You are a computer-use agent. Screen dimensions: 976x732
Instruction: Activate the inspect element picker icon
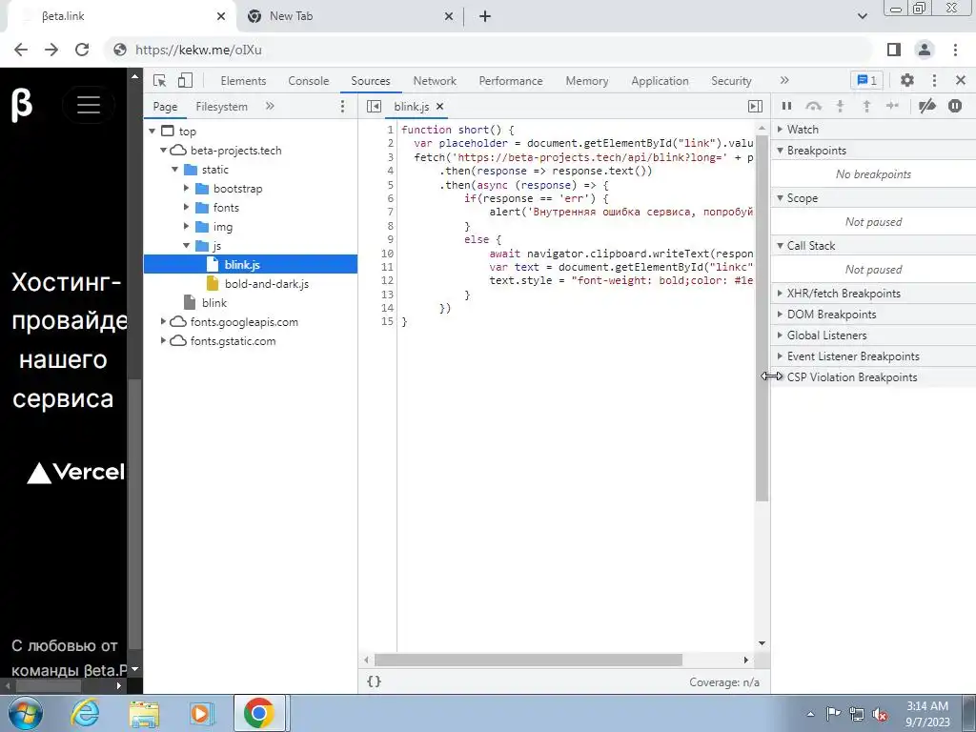click(160, 81)
